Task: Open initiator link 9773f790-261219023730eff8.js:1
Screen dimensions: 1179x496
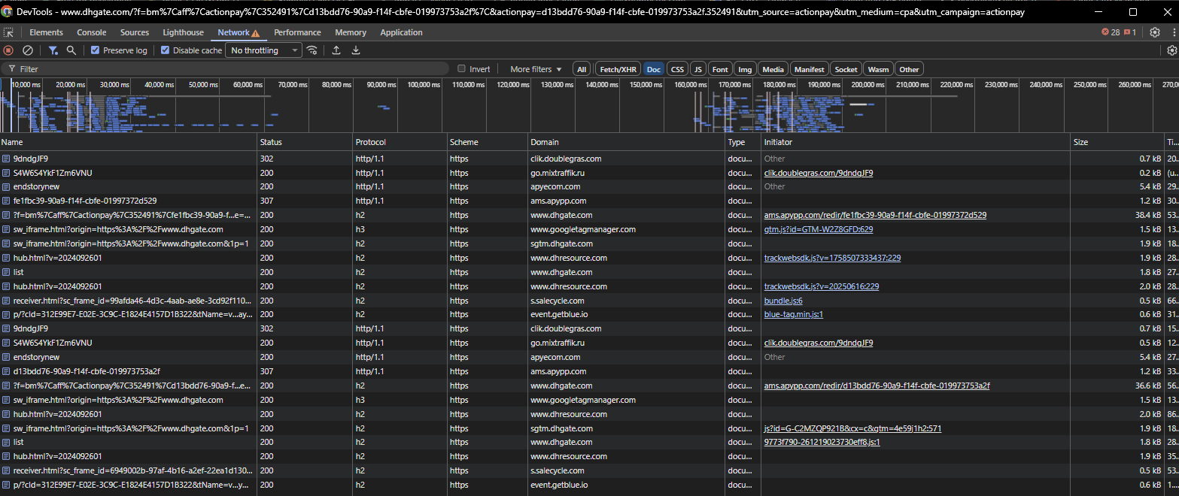Action: click(x=822, y=442)
